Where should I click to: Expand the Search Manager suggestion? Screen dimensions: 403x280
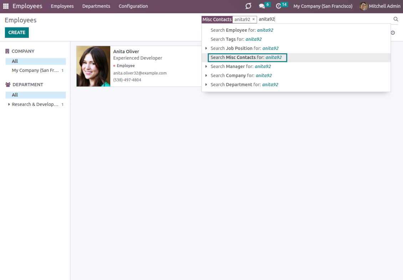click(x=206, y=67)
